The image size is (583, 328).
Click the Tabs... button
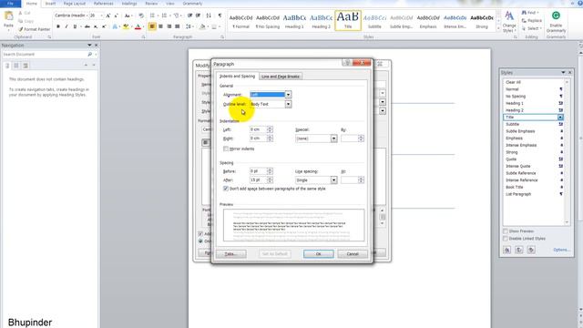230,253
